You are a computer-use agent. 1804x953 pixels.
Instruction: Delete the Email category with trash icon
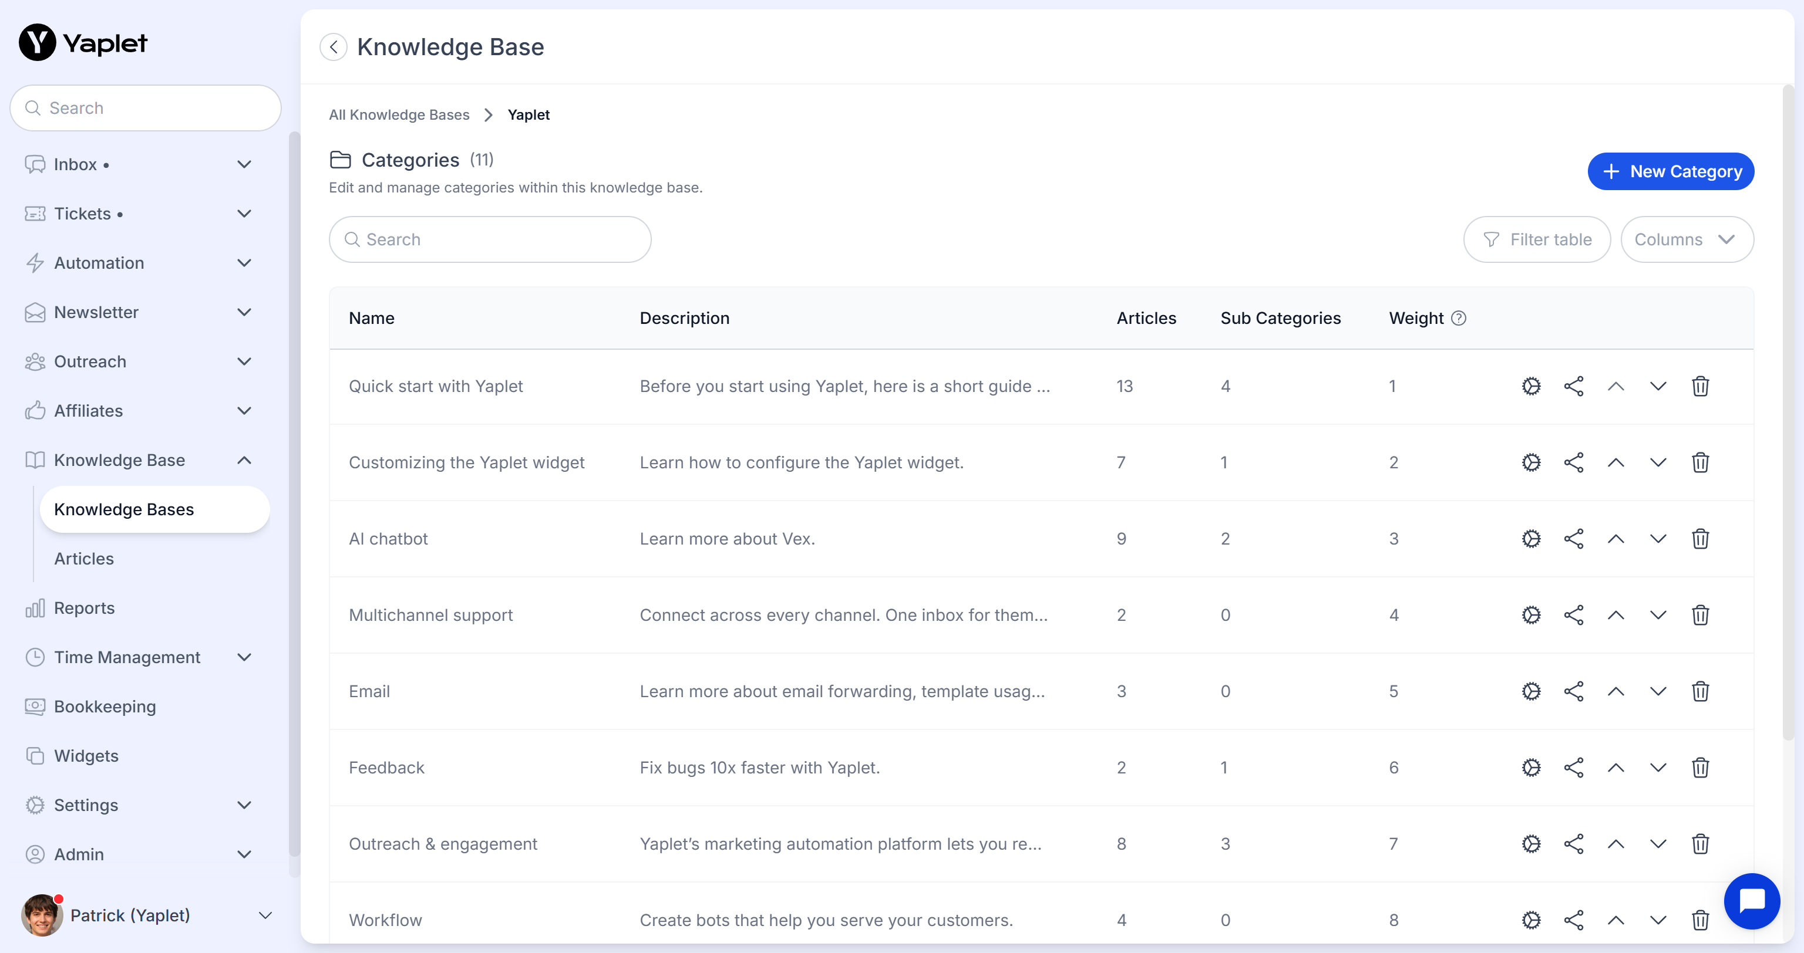pos(1699,691)
